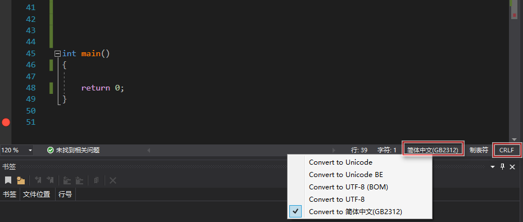Jump to next bookmark folder
This screenshot has height=222, width=523.
click(x=79, y=180)
